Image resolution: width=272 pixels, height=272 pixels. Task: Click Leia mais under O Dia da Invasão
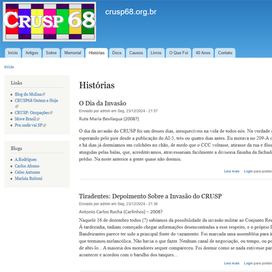click(x=232, y=171)
